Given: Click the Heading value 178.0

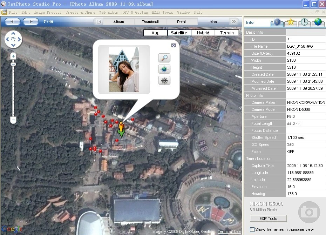Looking at the screenshot, I should coord(292,194).
